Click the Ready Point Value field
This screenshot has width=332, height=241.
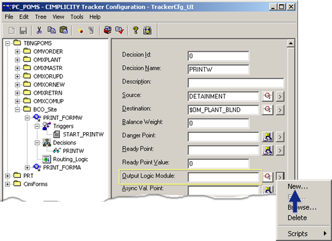tap(218, 164)
